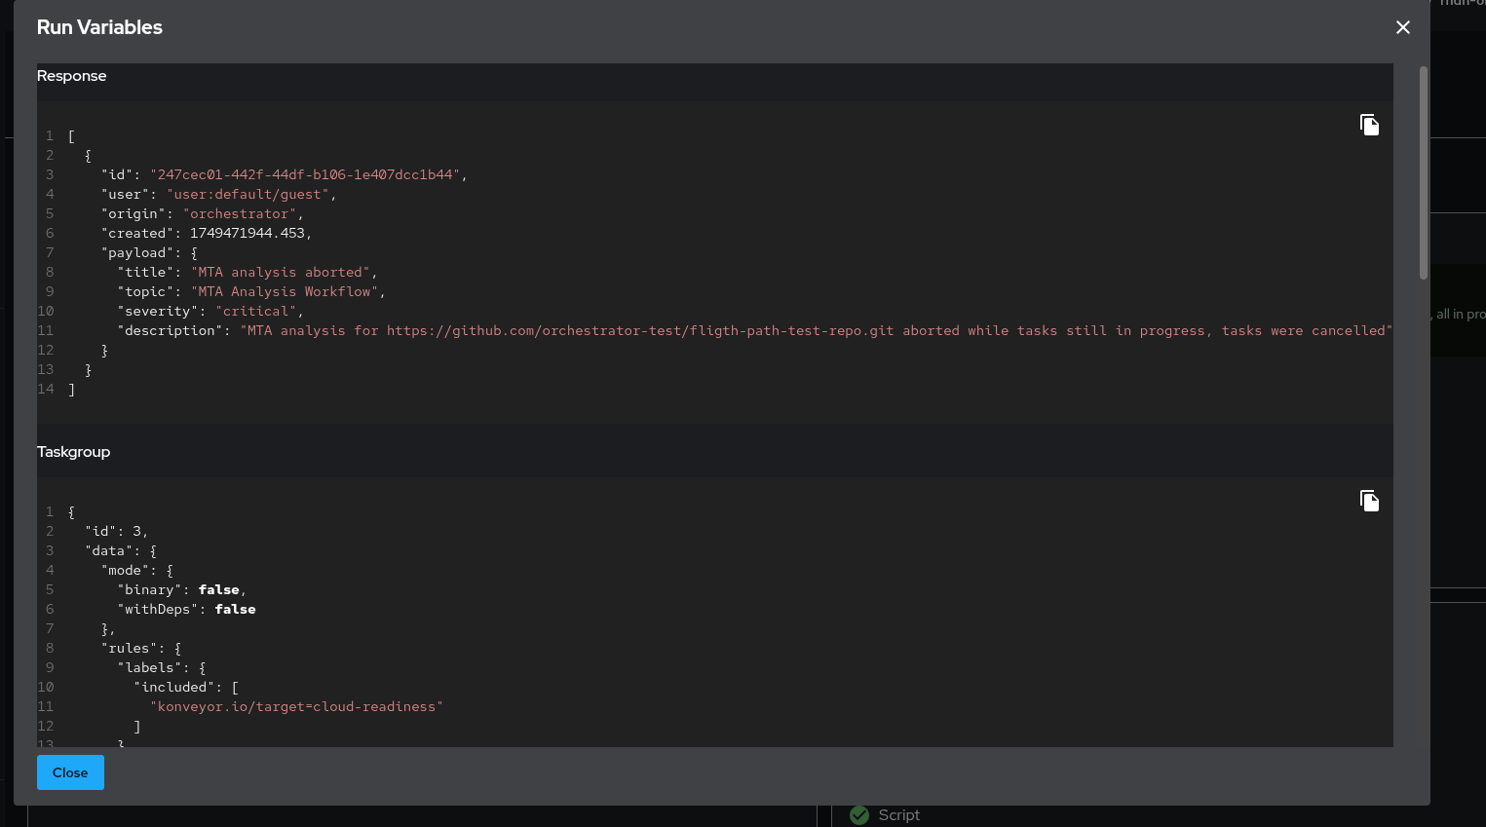
Task: Close the Run Variables dialog with X
Action: [x=1402, y=27]
